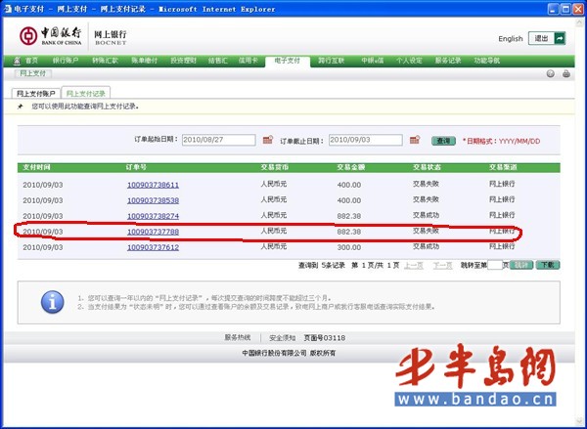The width and height of the screenshot is (587, 429).
Task: Open the 电子支付 navigation tab
Action: 287,61
